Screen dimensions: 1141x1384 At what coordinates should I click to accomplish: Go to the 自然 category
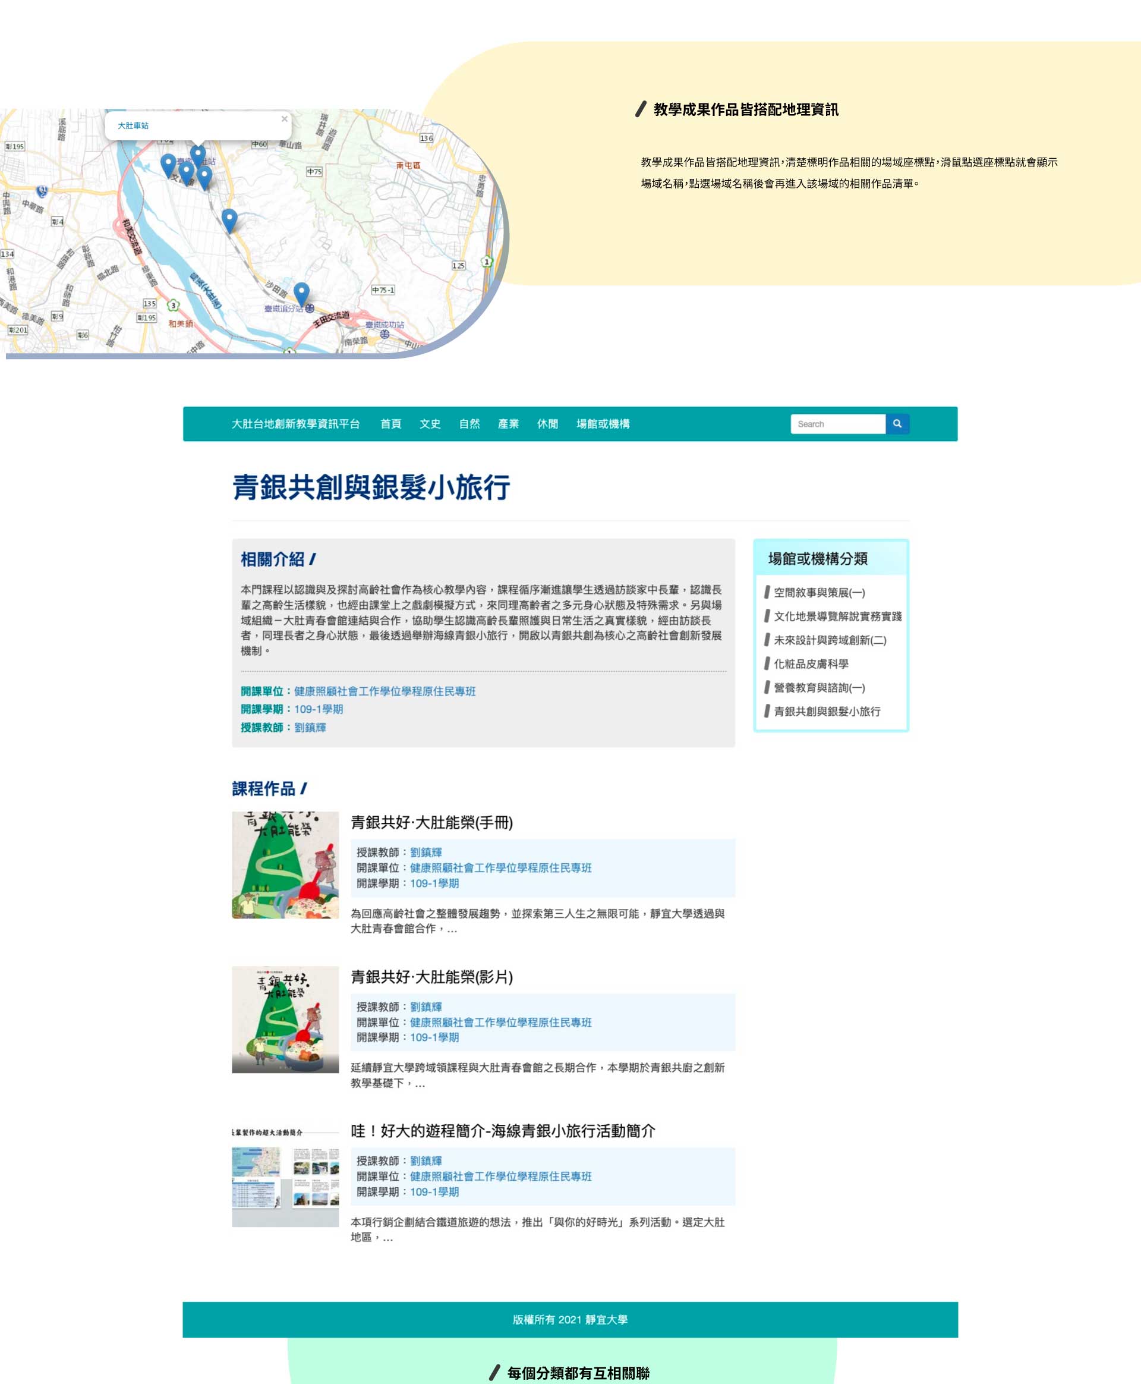pos(469,423)
